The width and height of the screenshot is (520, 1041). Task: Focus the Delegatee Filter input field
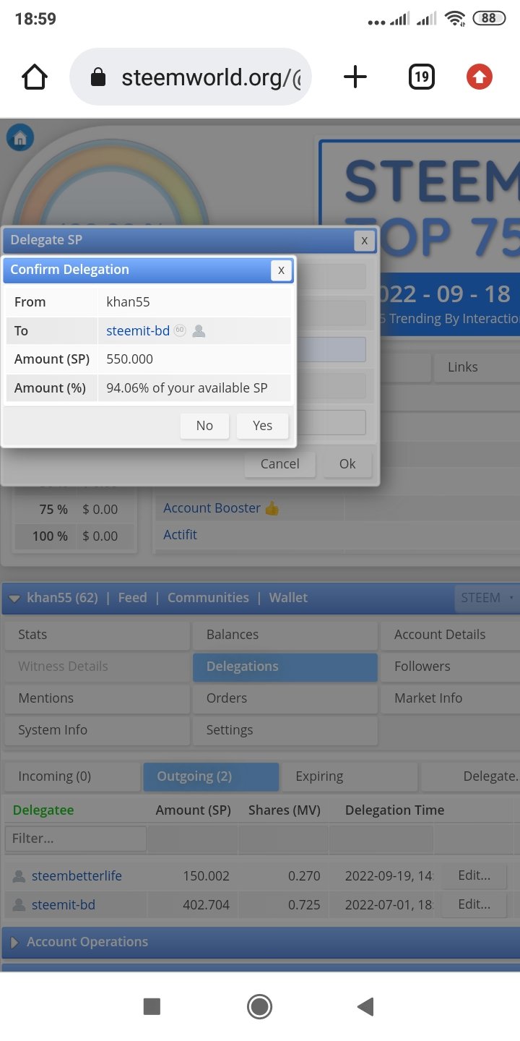tap(76, 839)
